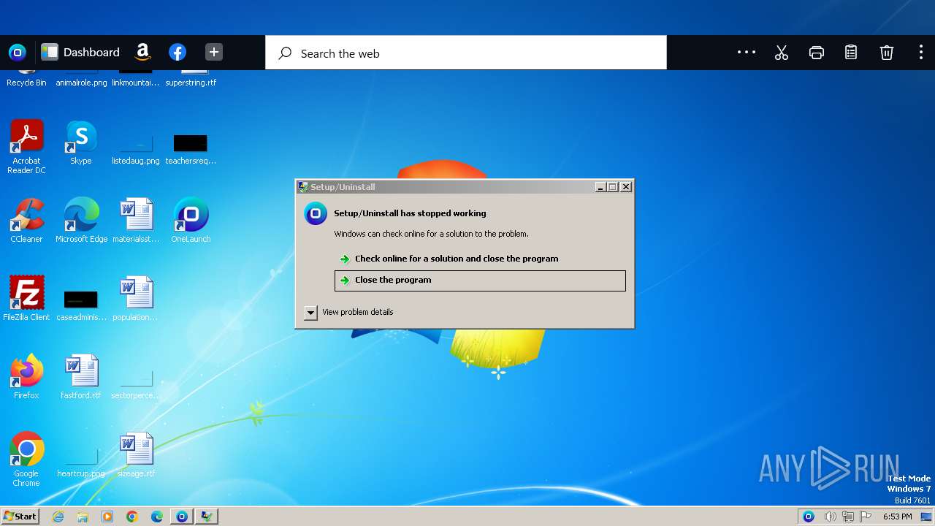The height and width of the screenshot is (526, 935).
Task: Expand View problem details arrow
Action: tap(310, 313)
